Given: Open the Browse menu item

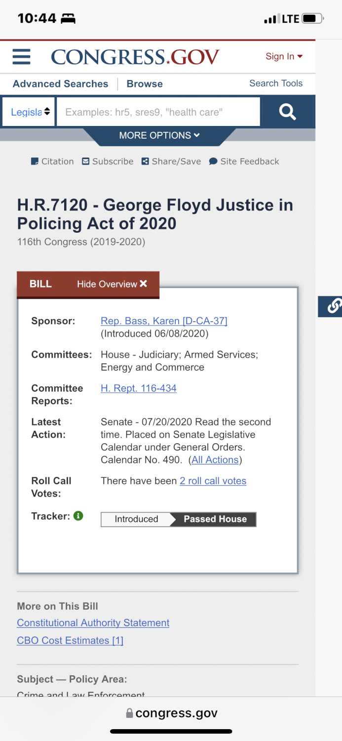Looking at the screenshot, I should coord(145,84).
